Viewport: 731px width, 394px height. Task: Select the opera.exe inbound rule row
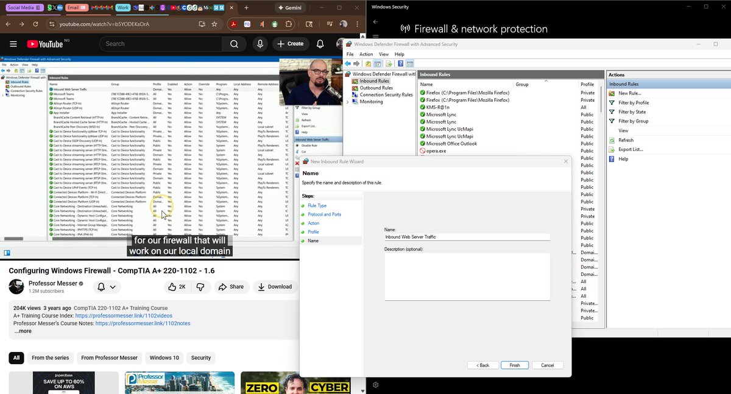[436, 150]
